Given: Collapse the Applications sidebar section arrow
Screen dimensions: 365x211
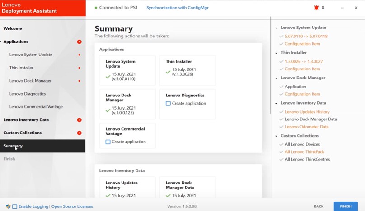Looking at the screenshot, I should point(1,42).
